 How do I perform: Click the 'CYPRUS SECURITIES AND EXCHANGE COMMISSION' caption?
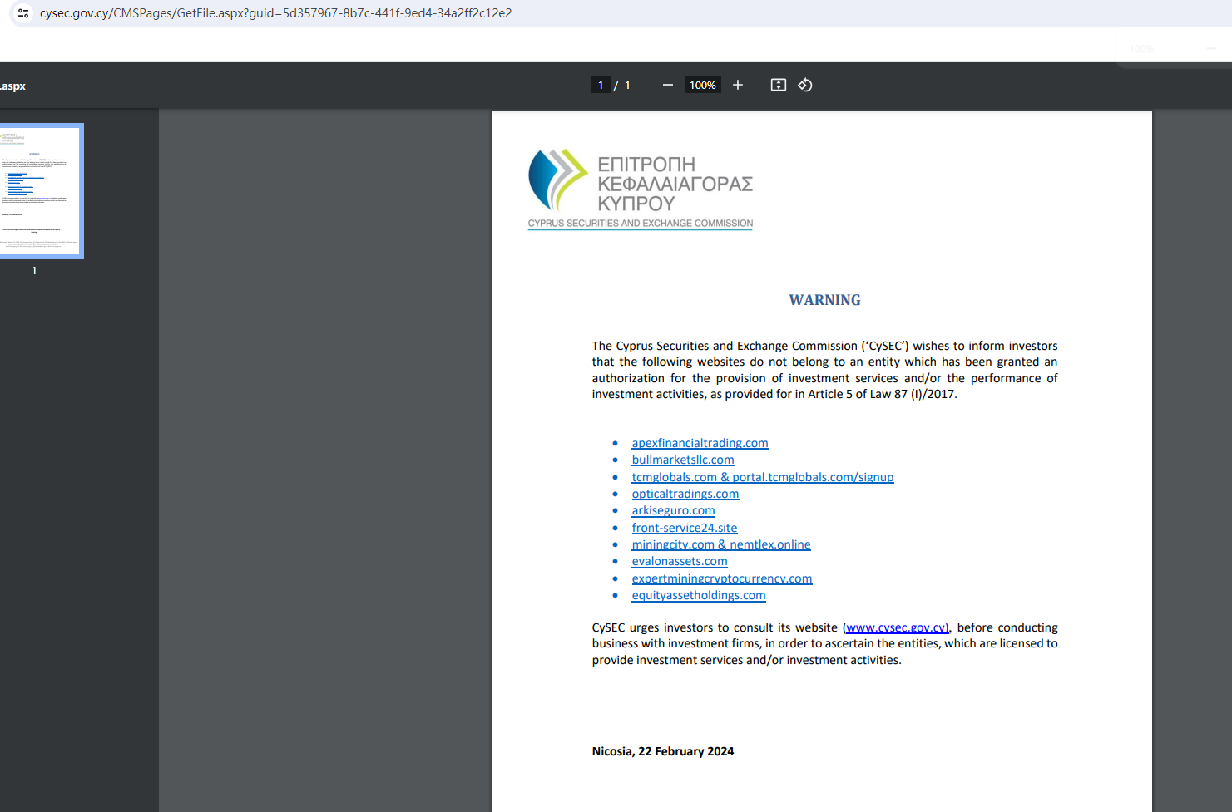click(641, 224)
